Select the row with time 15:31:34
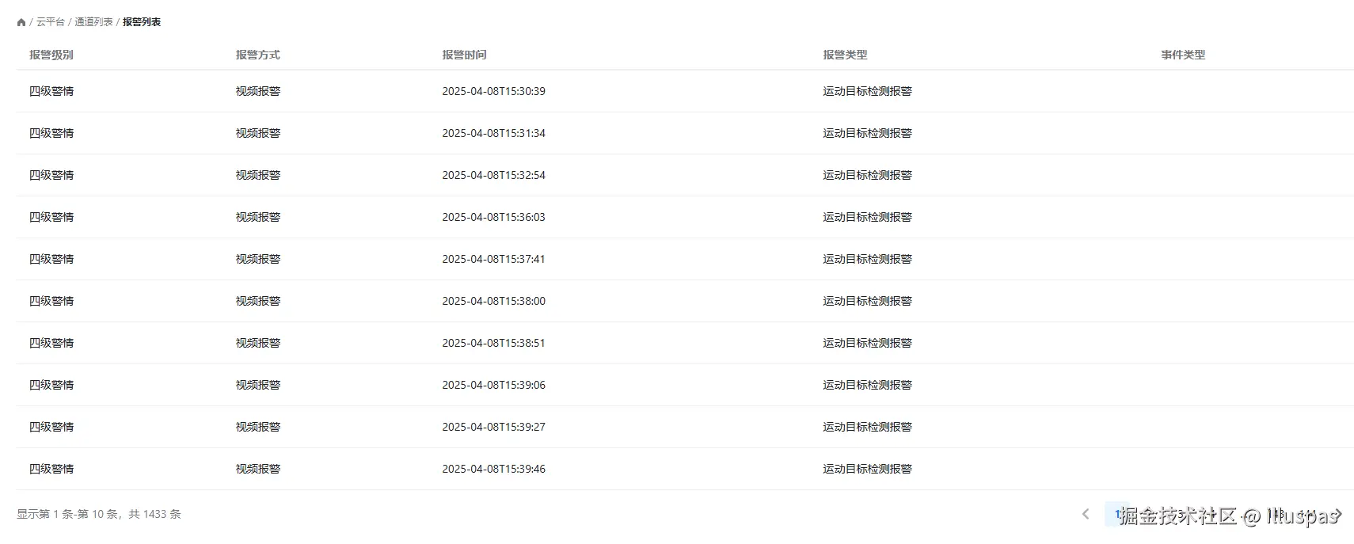This screenshot has width=1354, height=544. pos(685,133)
